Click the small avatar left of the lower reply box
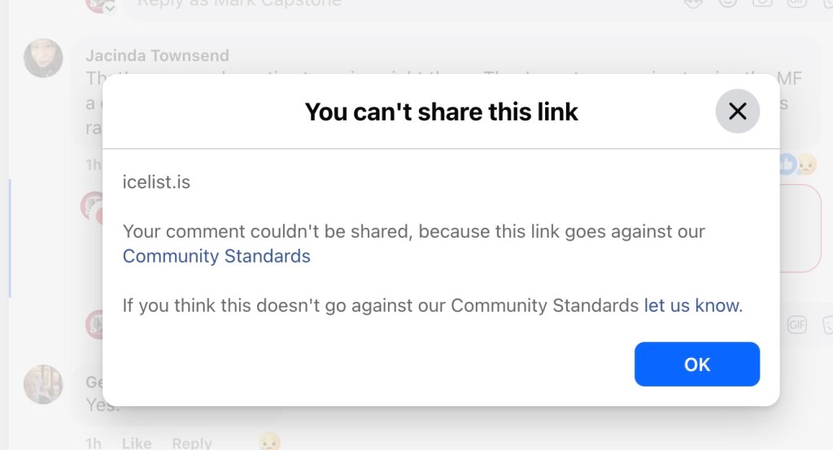833x450 pixels. point(94,325)
